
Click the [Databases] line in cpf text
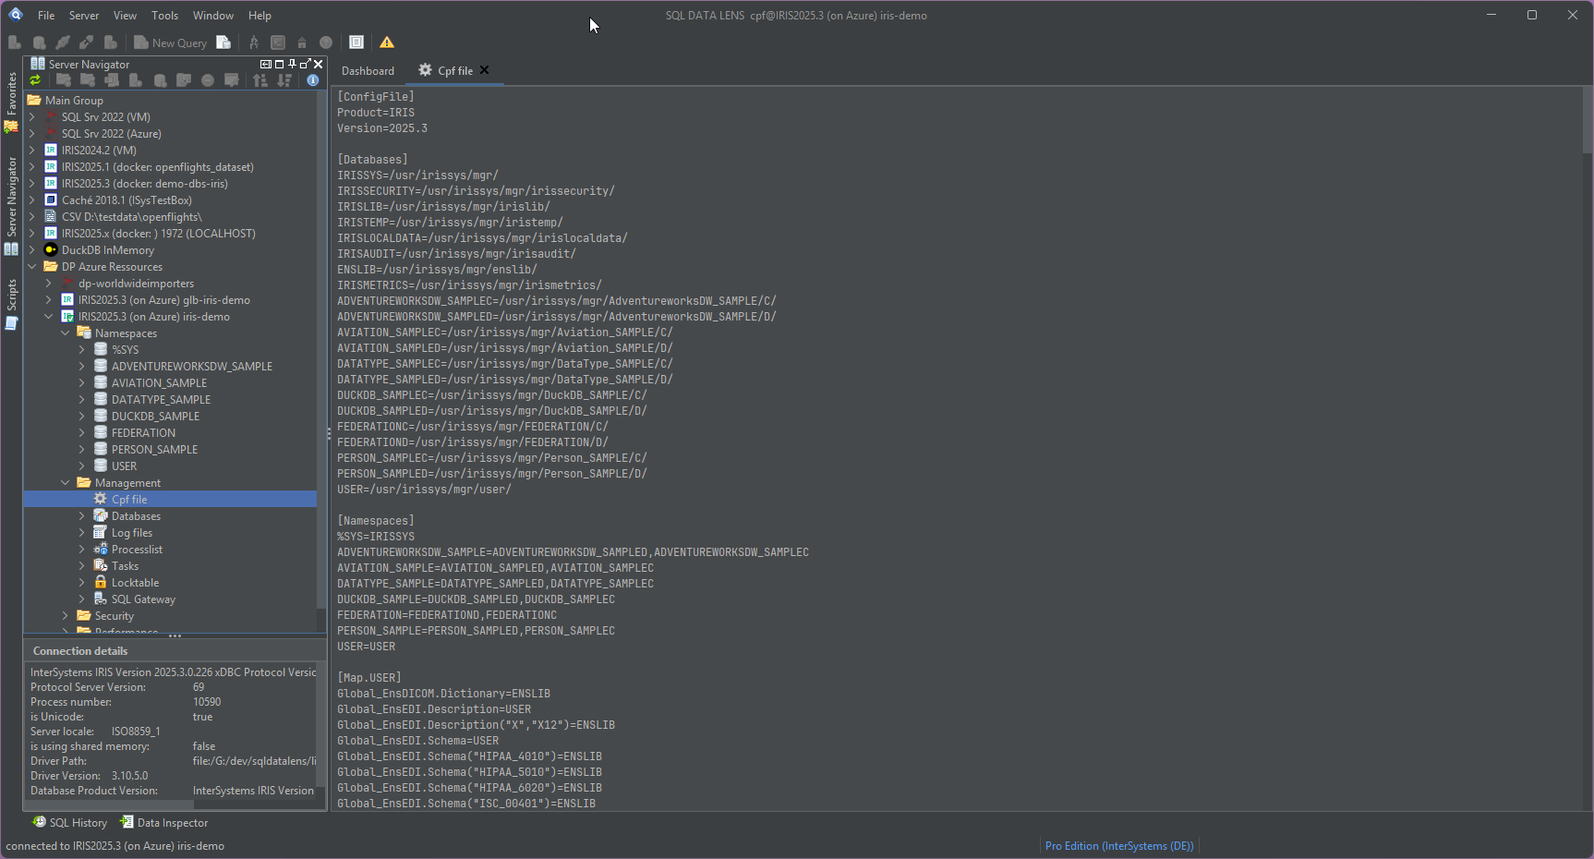pos(372,160)
